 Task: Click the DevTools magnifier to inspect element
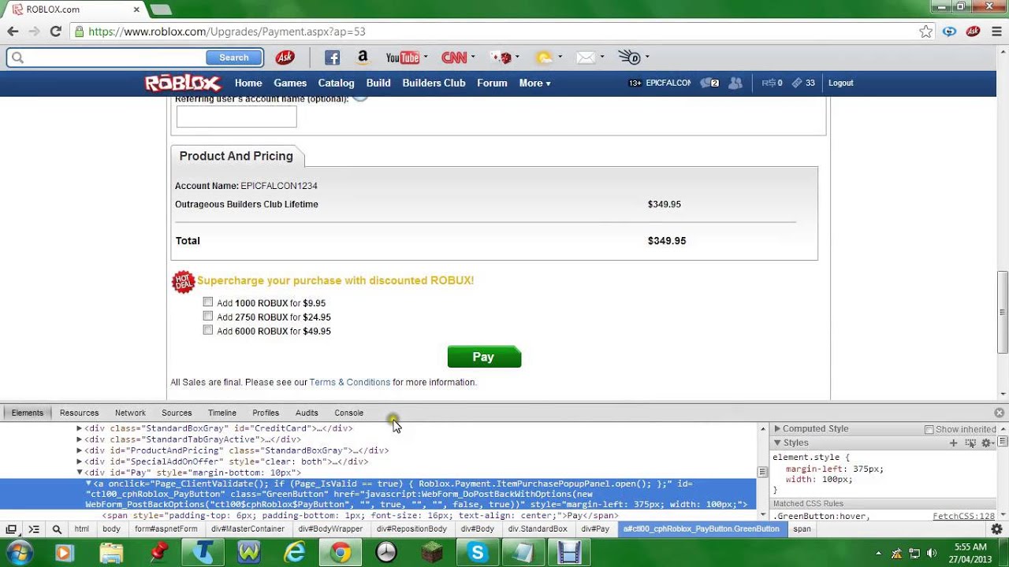point(57,529)
